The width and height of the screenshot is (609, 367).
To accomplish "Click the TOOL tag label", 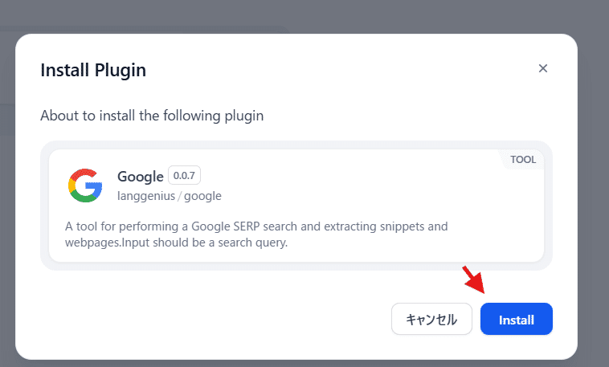I will pyautogui.click(x=522, y=159).
